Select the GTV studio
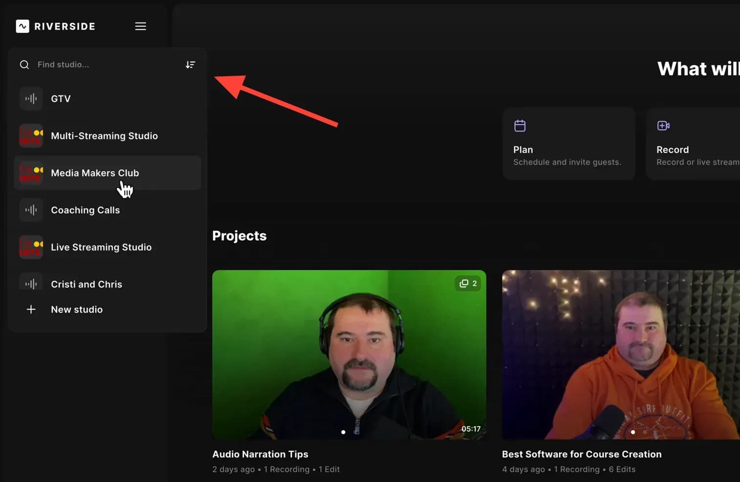The width and height of the screenshot is (740, 482). [108, 99]
